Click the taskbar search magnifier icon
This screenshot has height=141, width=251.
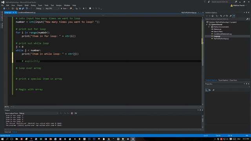point(7,139)
